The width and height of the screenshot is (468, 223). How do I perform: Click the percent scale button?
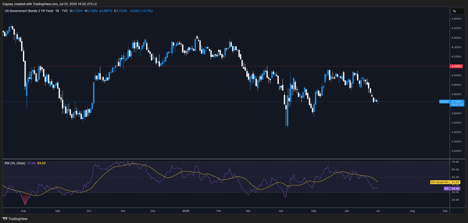454,11
